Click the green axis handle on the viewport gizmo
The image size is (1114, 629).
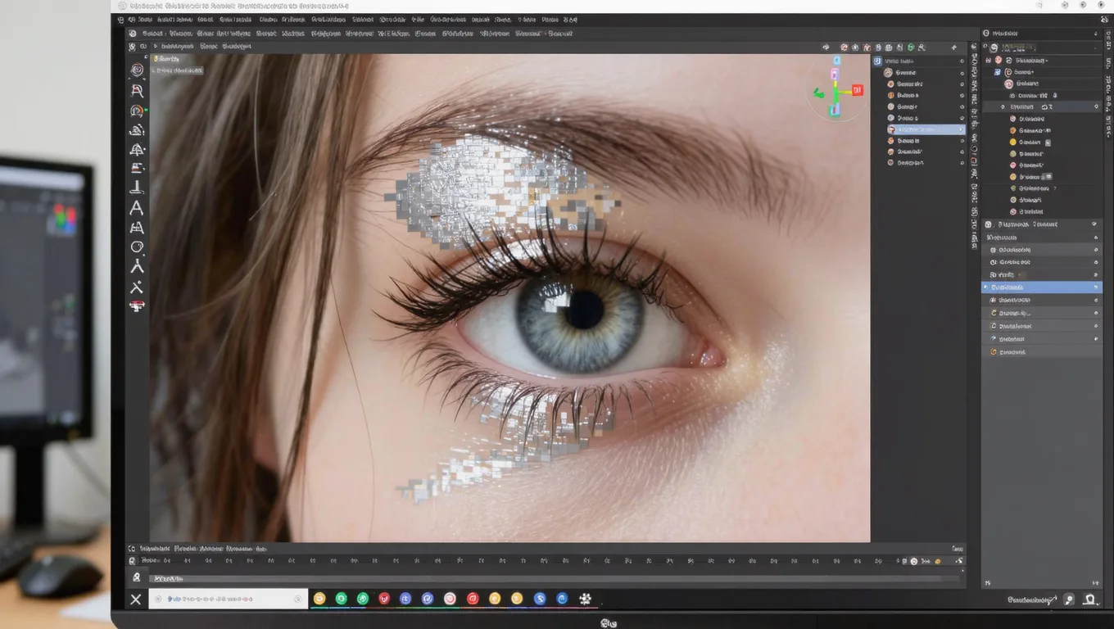pyautogui.click(x=817, y=93)
